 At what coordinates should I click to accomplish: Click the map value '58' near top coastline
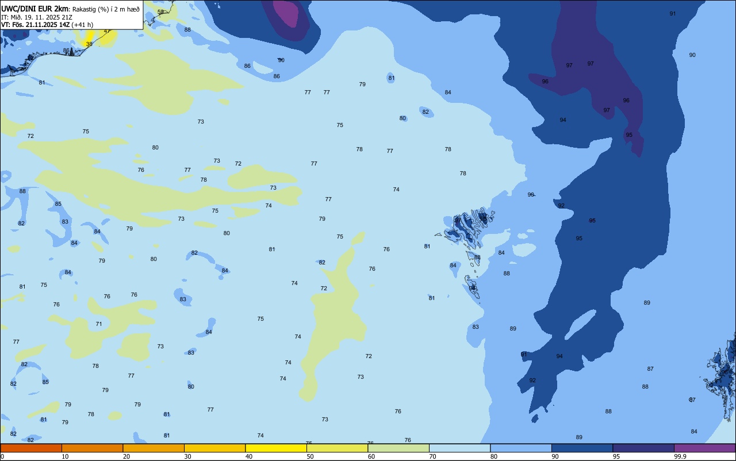[x=160, y=12]
